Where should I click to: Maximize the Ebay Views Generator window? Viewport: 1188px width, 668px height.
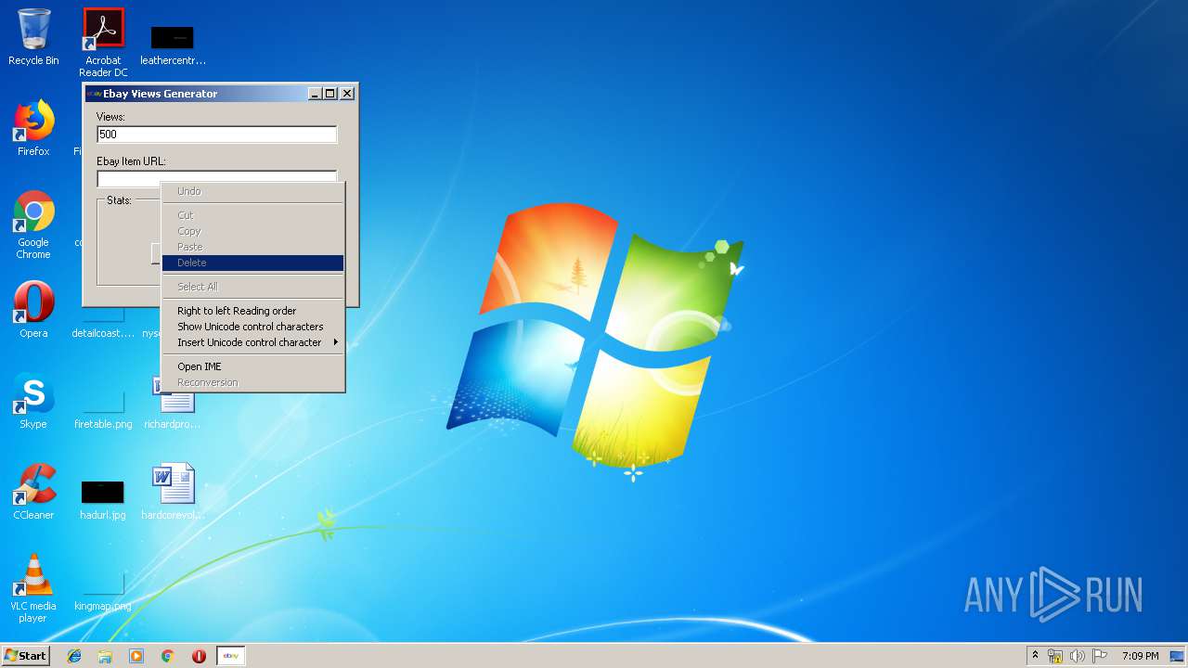[329, 94]
